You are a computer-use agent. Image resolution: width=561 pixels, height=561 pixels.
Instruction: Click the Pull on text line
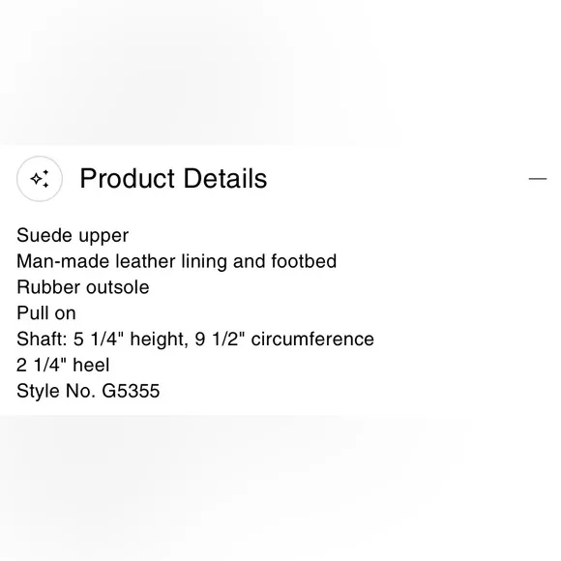(46, 313)
